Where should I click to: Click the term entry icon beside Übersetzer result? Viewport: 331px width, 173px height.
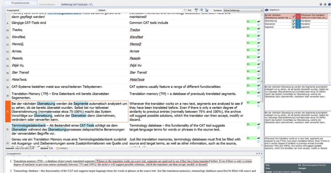coord(293,24)
